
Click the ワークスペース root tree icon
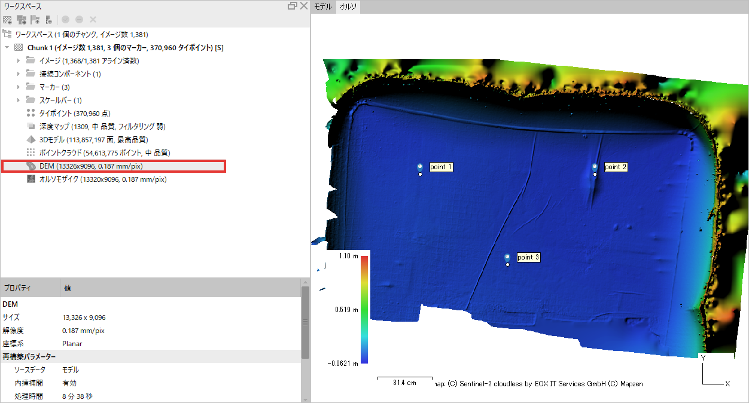click(7, 35)
